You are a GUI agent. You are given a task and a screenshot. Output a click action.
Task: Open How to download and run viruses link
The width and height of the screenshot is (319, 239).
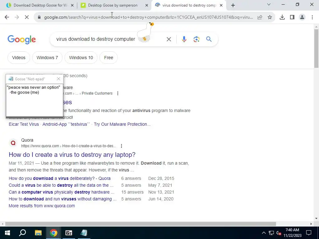pos(63,199)
